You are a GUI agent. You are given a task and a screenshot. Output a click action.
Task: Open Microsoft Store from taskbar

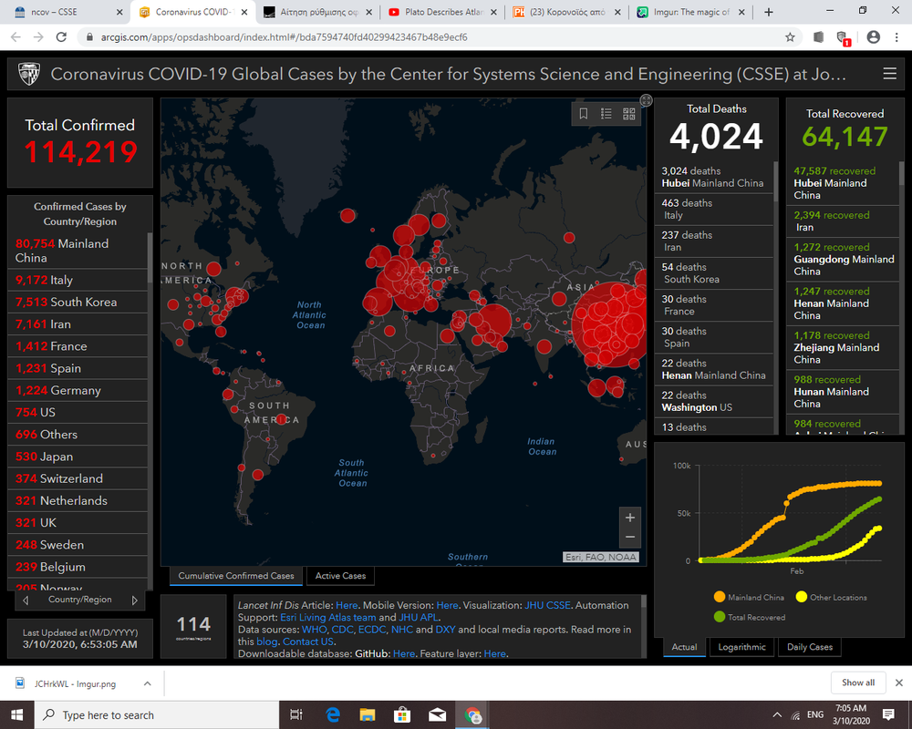pyautogui.click(x=402, y=715)
